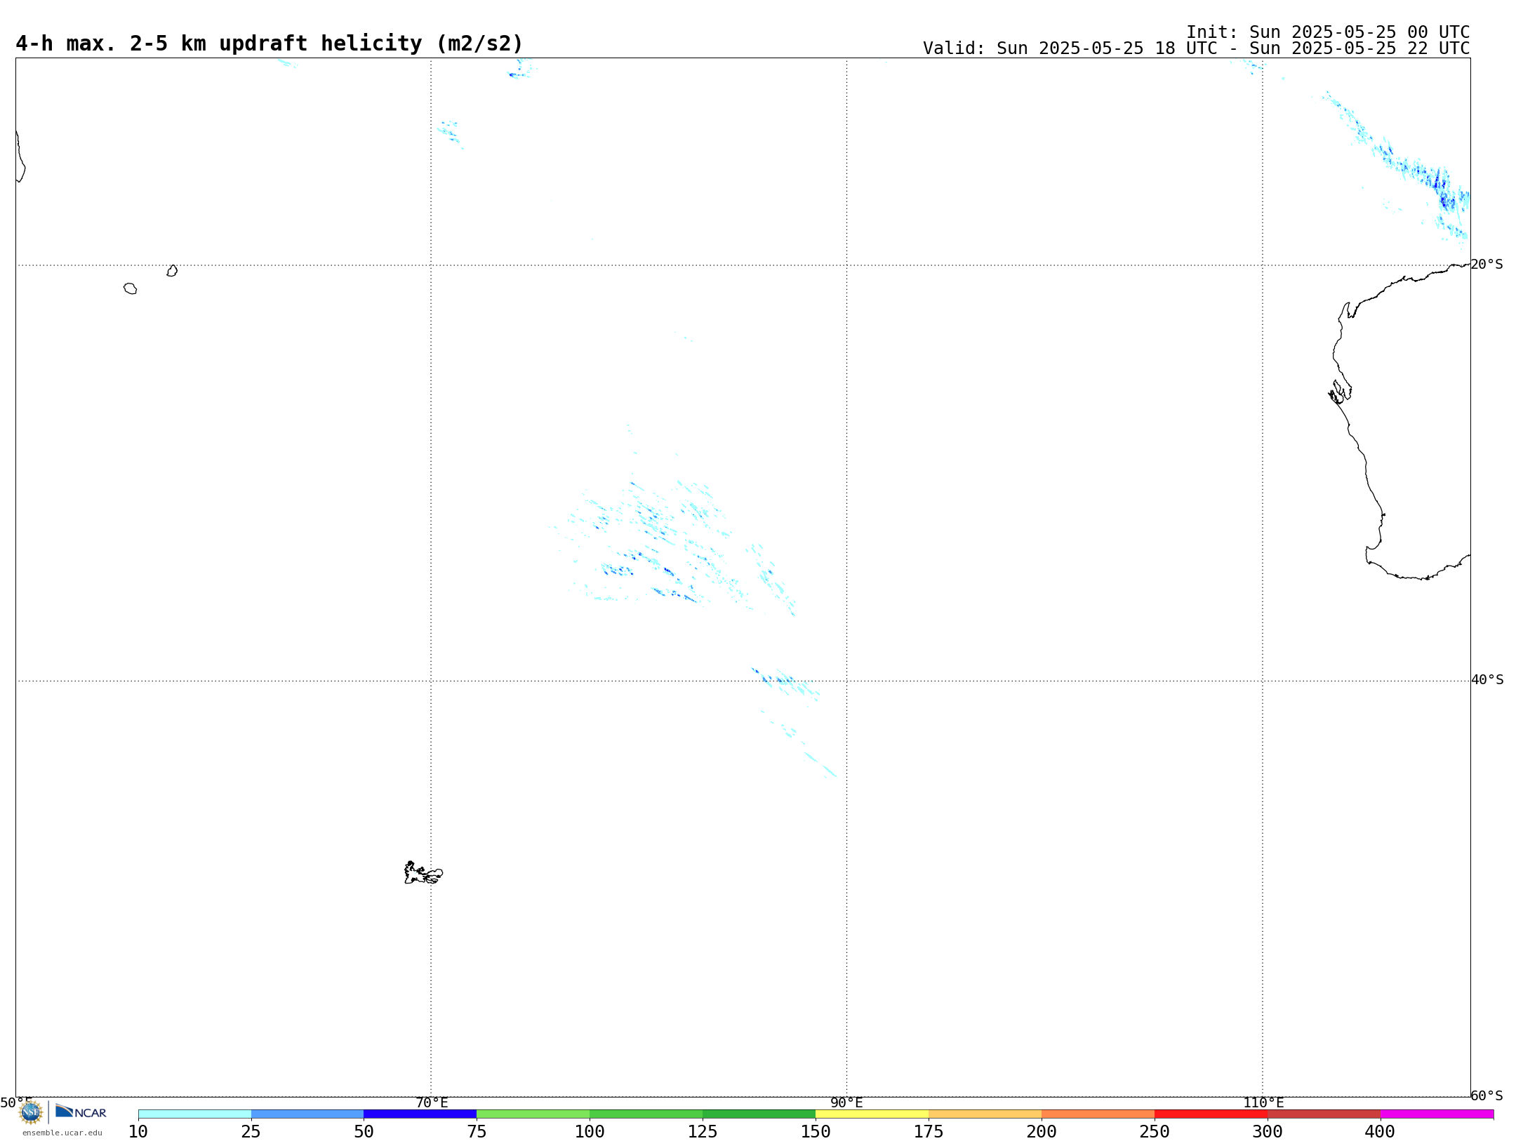
Task: Click the dark blue 50-75 colorbar segment
Action: (x=420, y=1114)
